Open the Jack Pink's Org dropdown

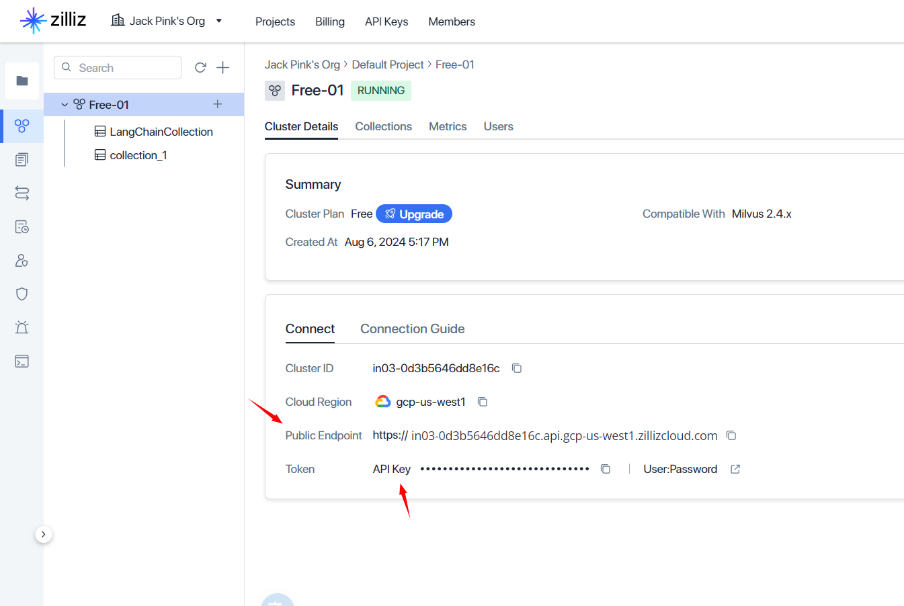167,21
